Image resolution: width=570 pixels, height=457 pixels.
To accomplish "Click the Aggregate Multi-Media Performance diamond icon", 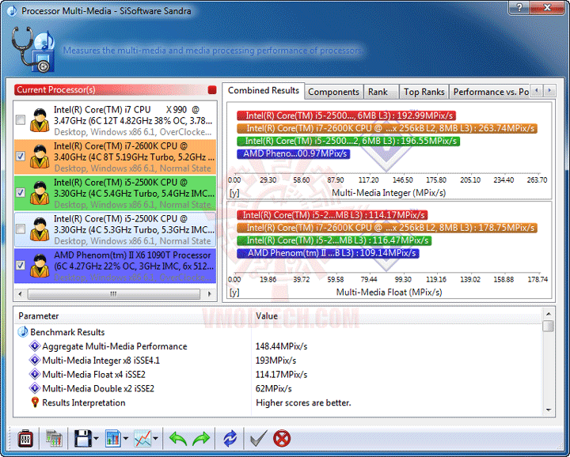I will (x=35, y=346).
